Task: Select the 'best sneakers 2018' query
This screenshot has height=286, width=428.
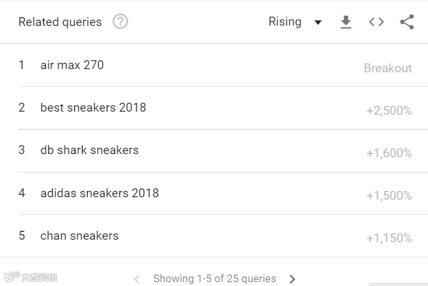Action: point(93,107)
